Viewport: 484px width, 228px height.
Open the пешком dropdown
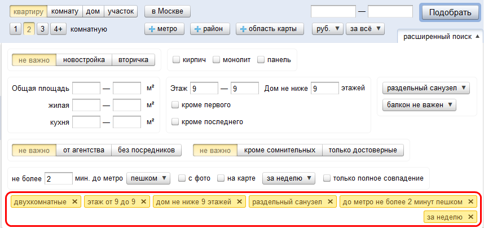point(148,178)
